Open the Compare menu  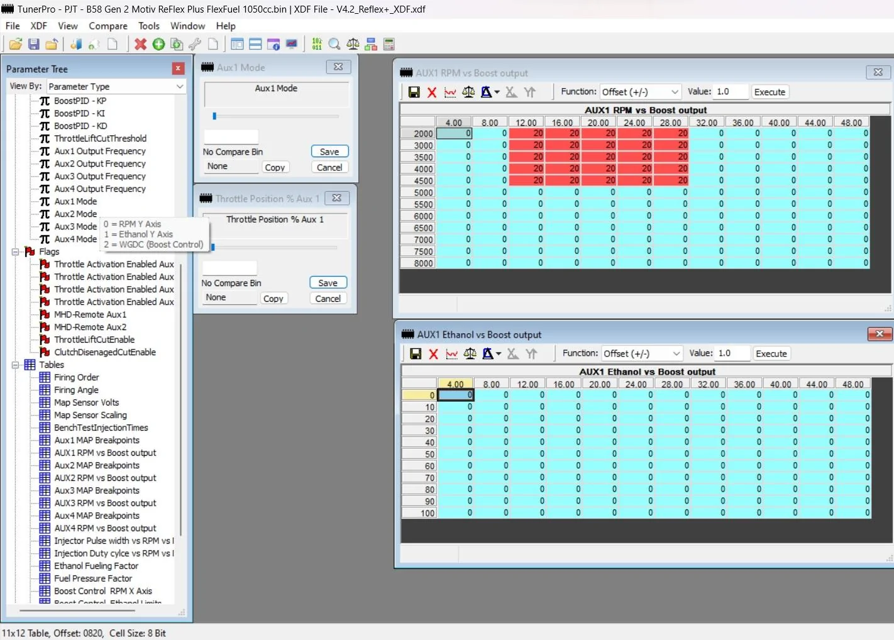pyautogui.click(x=108, y=26)
